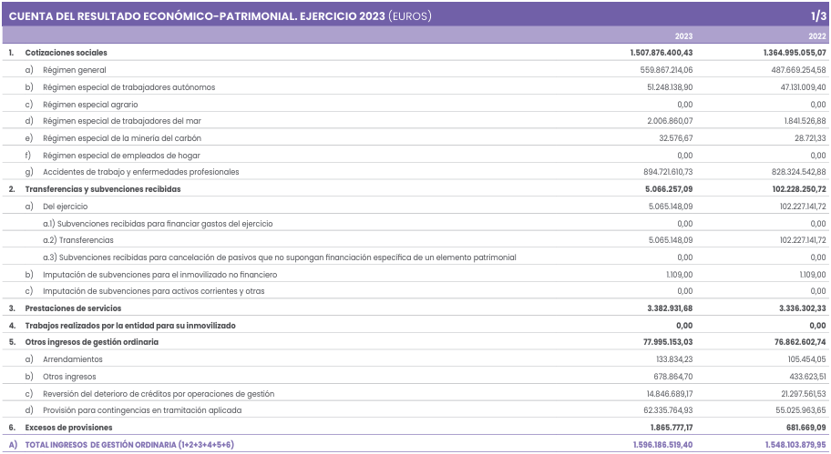Click the '2022' column header
Image resolution: width=831 pixels, height=454 pixels.
coord(816,36)
